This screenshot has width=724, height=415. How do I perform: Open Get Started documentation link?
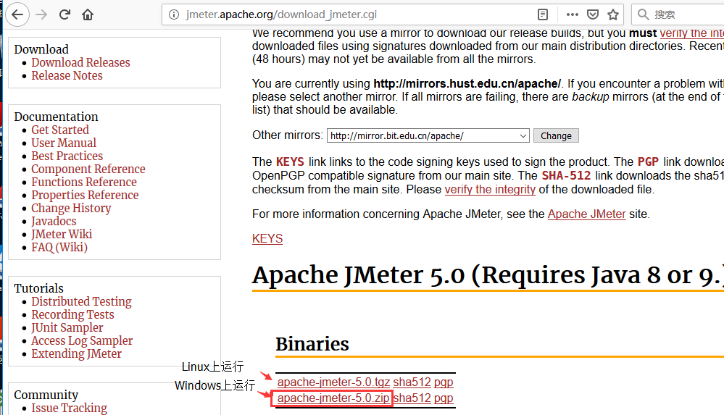tap(60, 130)
